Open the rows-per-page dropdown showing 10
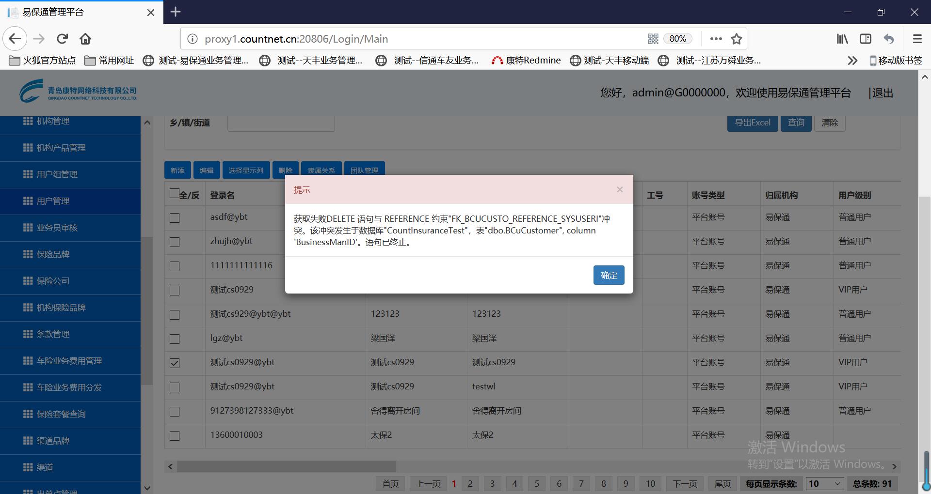This screenshot has width=931, height=494. click(x=824, y=483)
